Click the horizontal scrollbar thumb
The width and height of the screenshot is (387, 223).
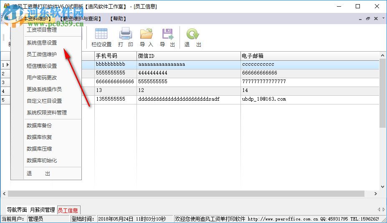(186, 194)
